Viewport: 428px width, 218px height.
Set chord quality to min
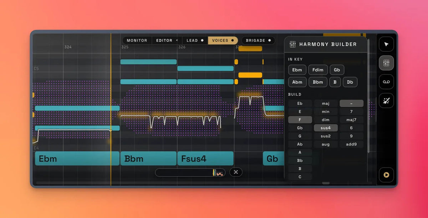click(326, 112)
